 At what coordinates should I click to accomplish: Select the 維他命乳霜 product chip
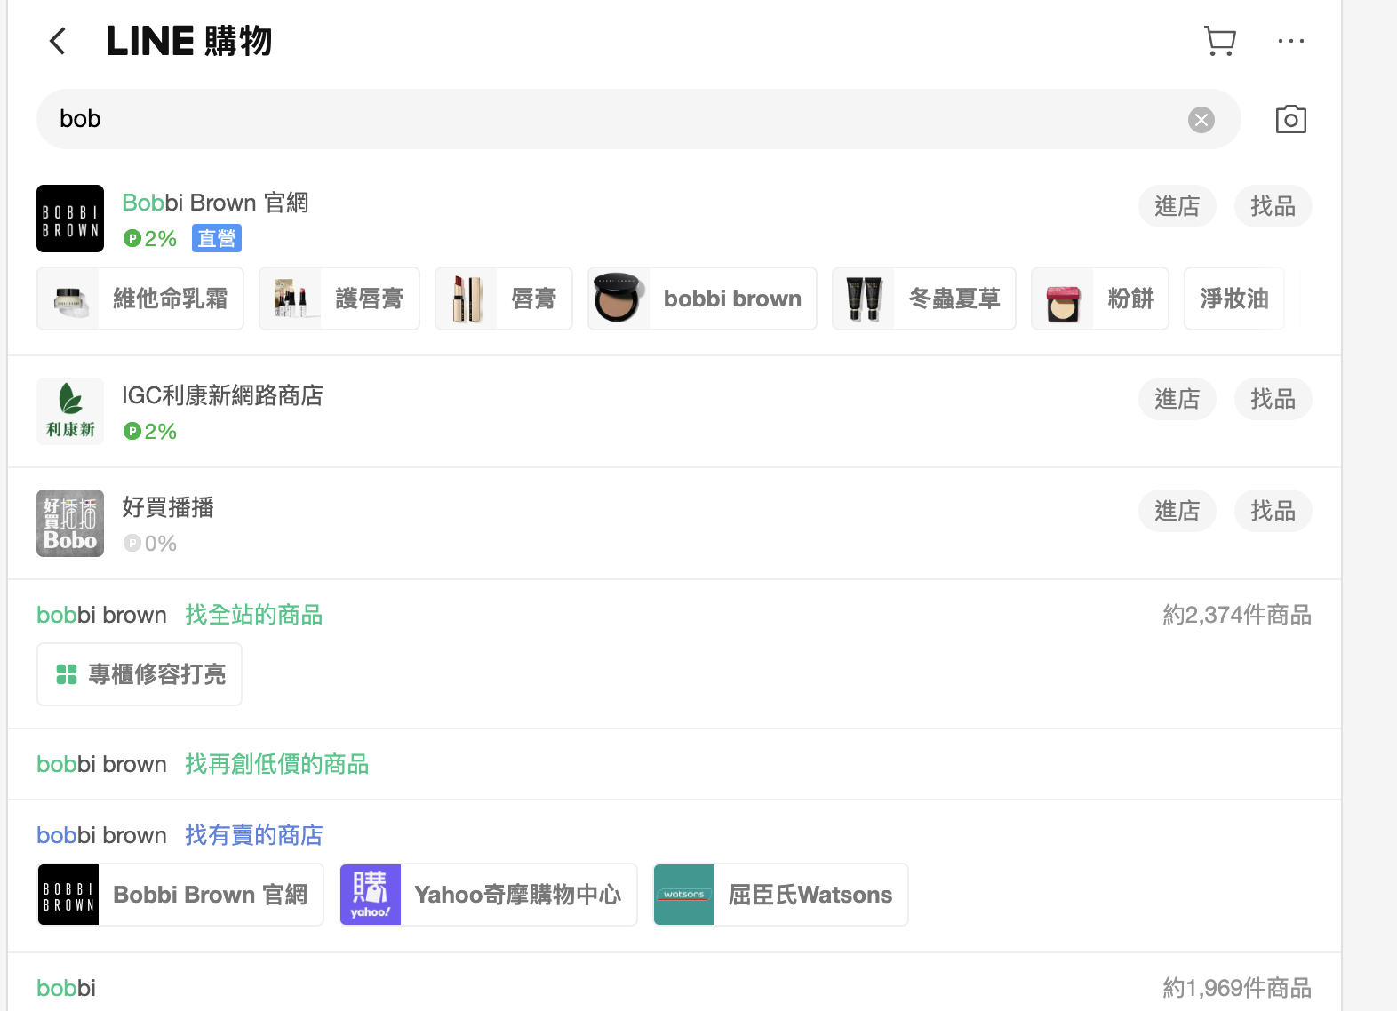[x=140, y=299]
